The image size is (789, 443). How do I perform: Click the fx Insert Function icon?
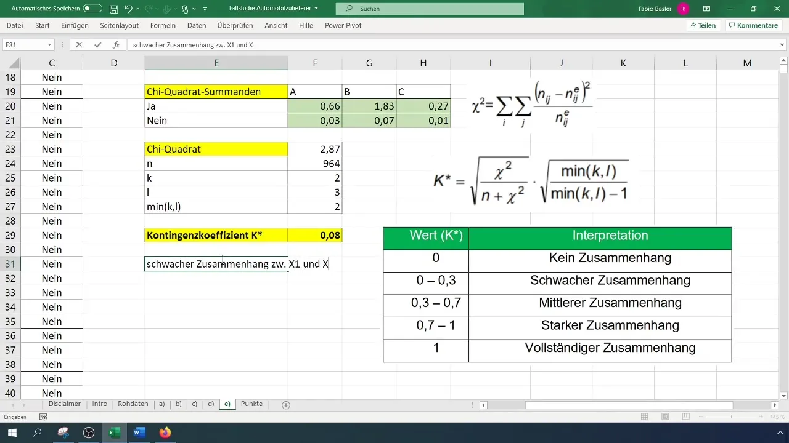click(x=116, y=45)
